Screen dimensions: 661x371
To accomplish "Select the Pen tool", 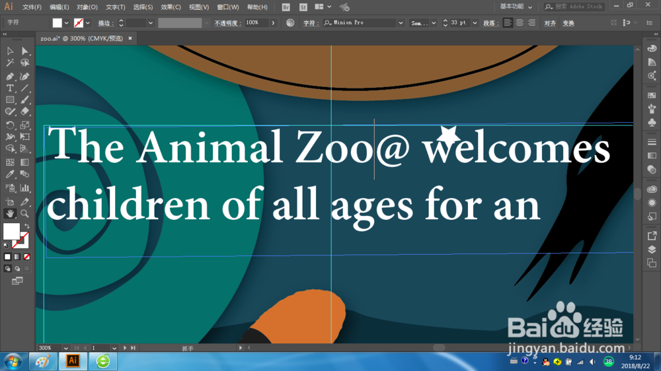I will (x=10, y=76).
